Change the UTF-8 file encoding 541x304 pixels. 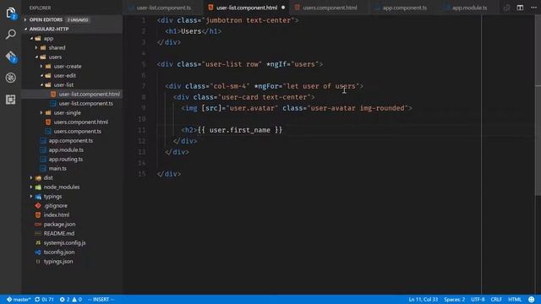tap(478, 300)
